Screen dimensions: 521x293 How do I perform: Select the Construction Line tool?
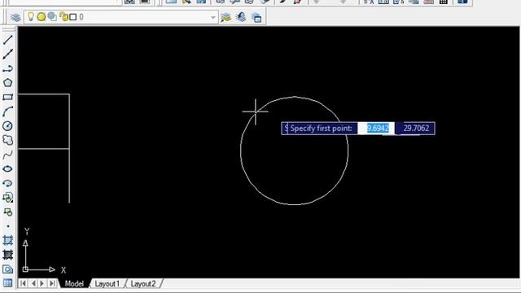pyautogui.click(x=7, y=55)
